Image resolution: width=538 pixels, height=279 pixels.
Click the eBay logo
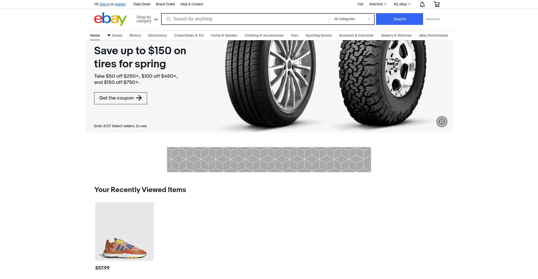[110, 19]
